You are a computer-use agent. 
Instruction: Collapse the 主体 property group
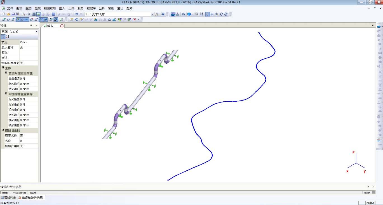coord(3,68)
